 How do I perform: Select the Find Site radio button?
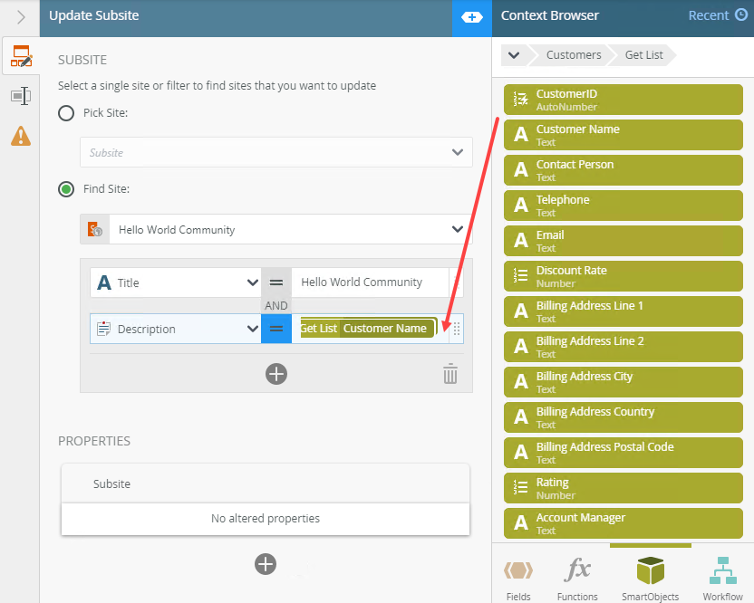tap(66, 189)
